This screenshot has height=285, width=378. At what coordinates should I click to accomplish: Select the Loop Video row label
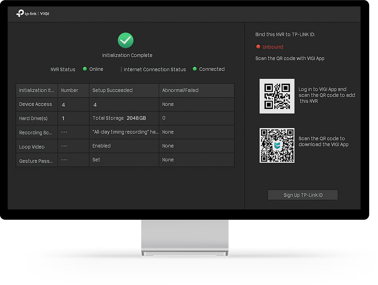click(x=32, y=147)
